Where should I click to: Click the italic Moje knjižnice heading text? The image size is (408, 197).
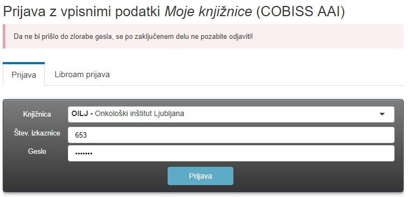(x=208, y=12)
